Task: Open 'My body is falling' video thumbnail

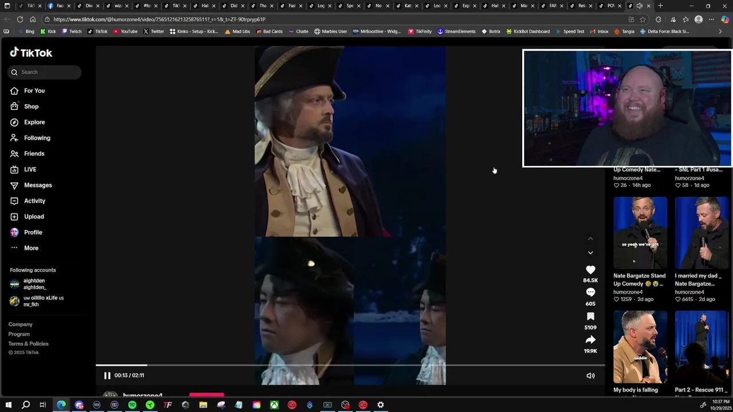Action: [x=640, y=347]
